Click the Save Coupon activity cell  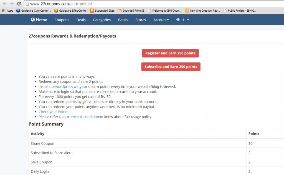[137, 162]
